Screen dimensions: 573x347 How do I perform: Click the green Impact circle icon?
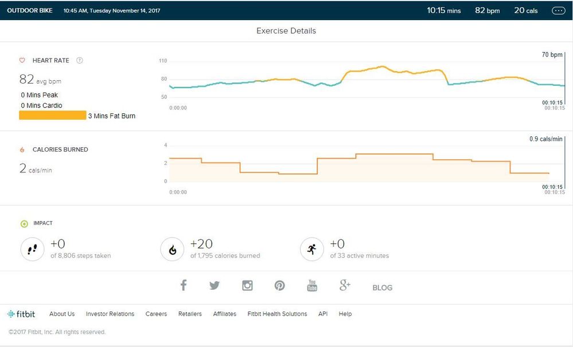click(24, 224)
